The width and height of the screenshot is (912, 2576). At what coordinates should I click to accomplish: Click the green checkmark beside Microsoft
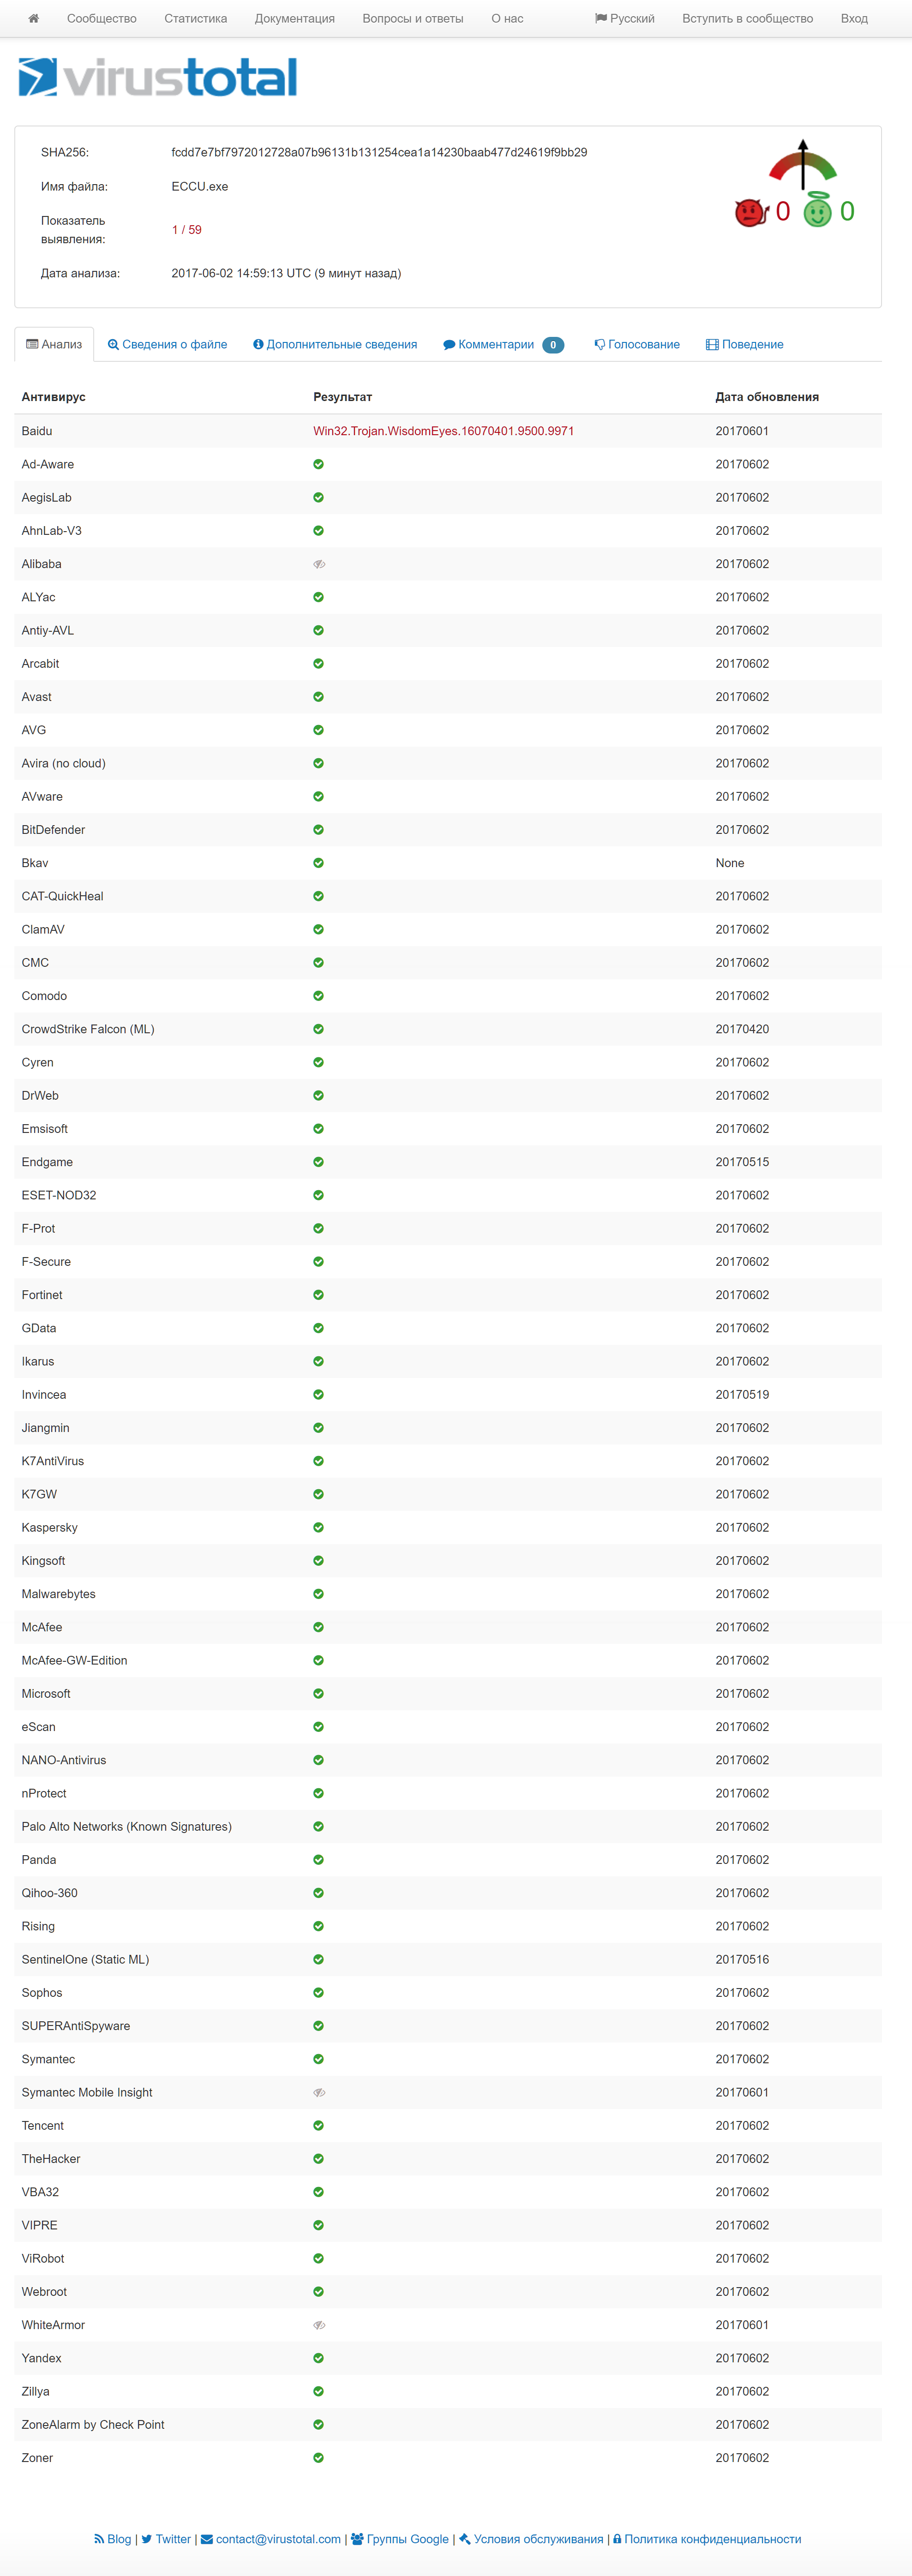318,1693
